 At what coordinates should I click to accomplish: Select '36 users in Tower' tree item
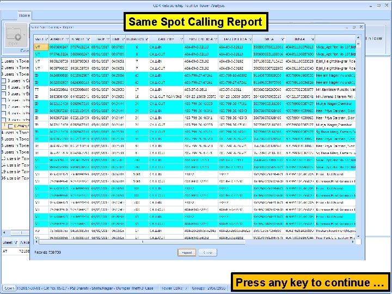click(x=15, y=178)
